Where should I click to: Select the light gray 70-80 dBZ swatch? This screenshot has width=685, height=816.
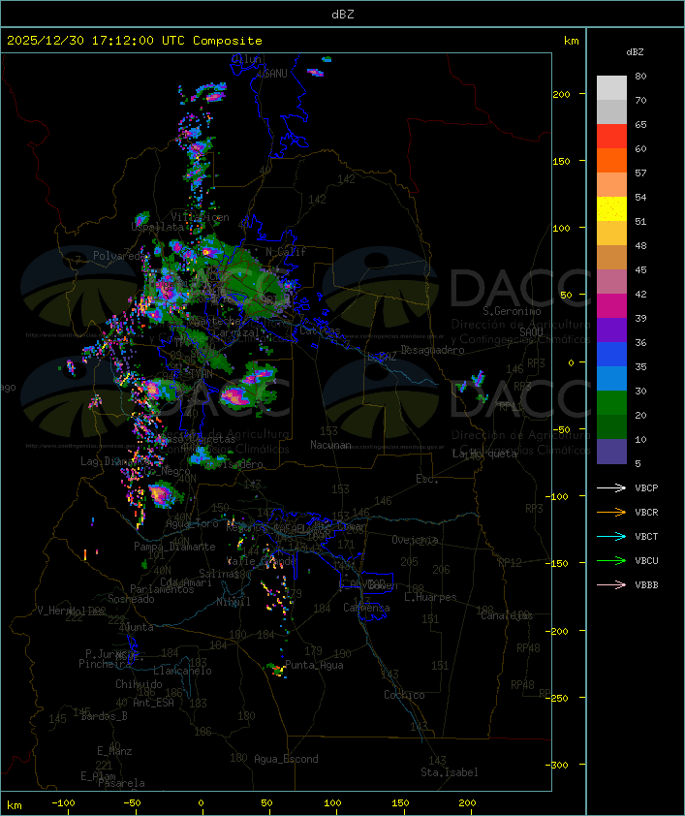(x=611, y=88)
